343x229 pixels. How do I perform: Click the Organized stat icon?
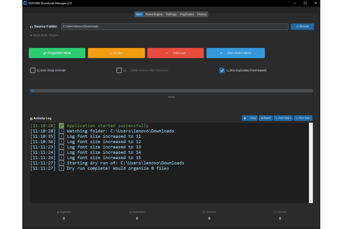[58, 212]
